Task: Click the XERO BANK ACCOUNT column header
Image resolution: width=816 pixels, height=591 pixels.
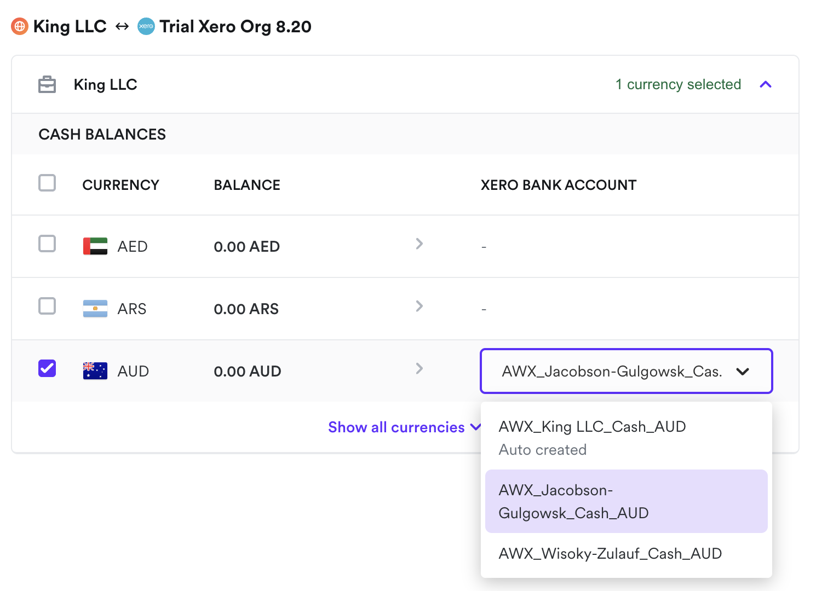Action: pos(559,185)
